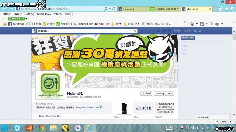The image size is (236, 132).
Task: Click the browser Forward arrow button
Action: (11, 9)
